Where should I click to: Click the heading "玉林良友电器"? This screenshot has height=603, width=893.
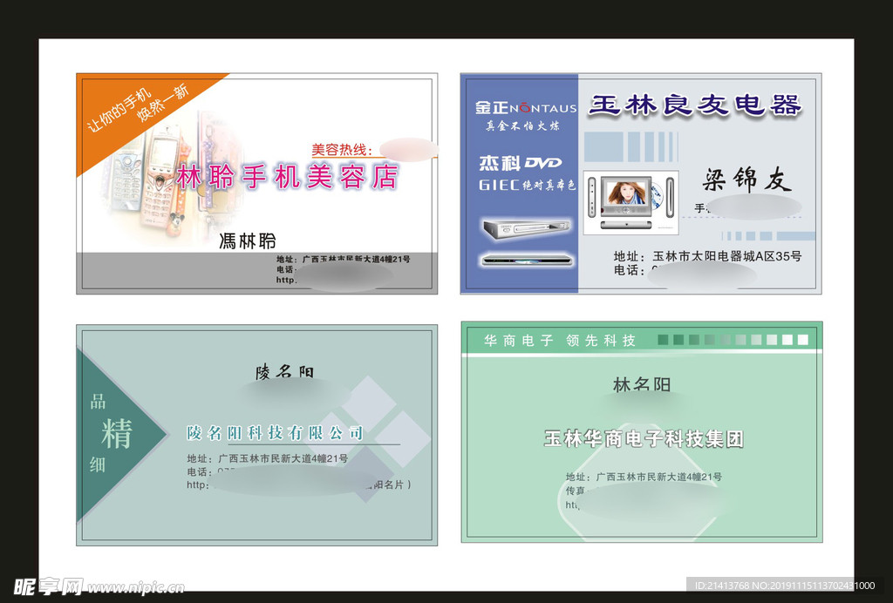695,105
